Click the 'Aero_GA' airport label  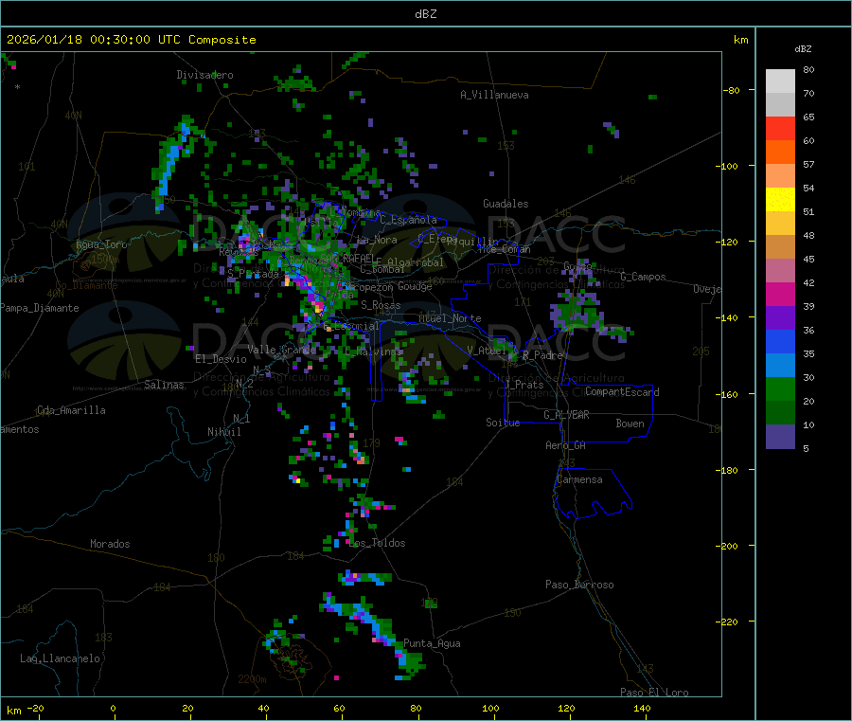pyautogui.click(x=566, y=445)
